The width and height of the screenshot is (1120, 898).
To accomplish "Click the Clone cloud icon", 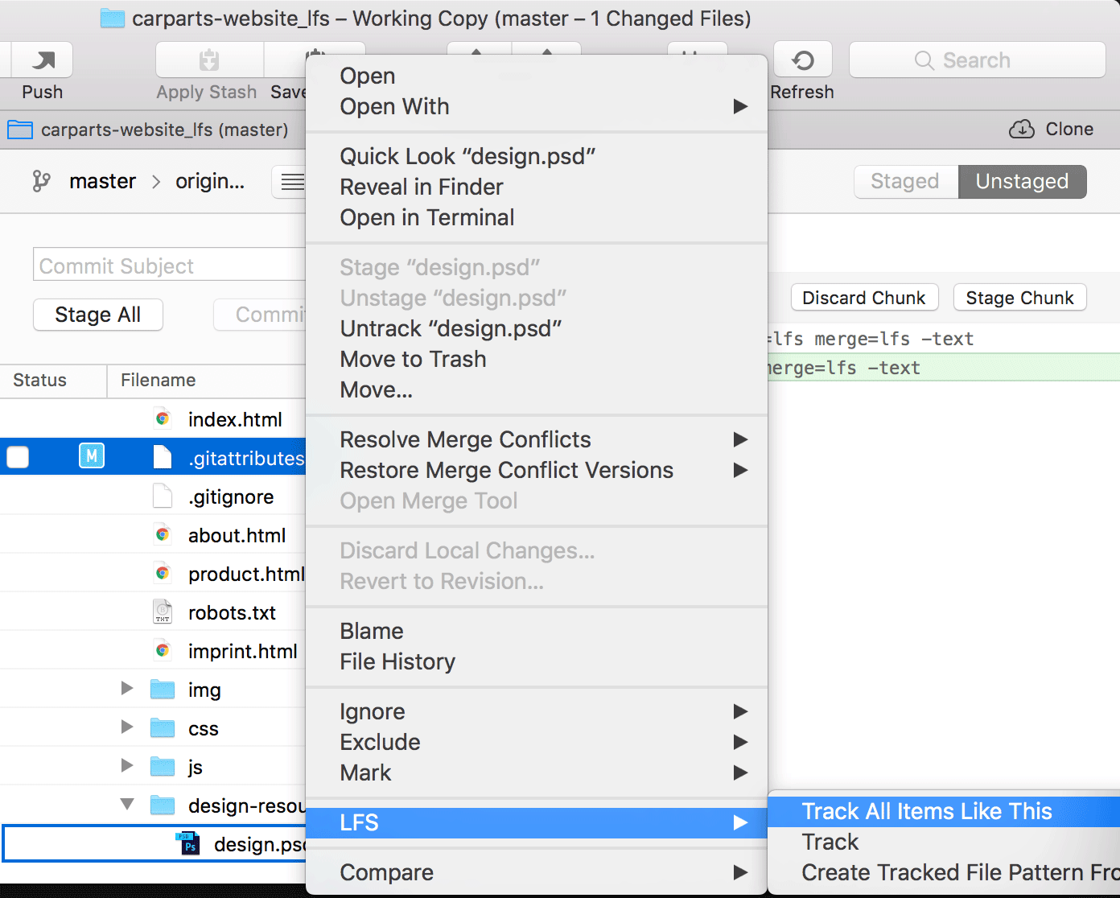I will pyautogui.click(x=1022, y=129).
